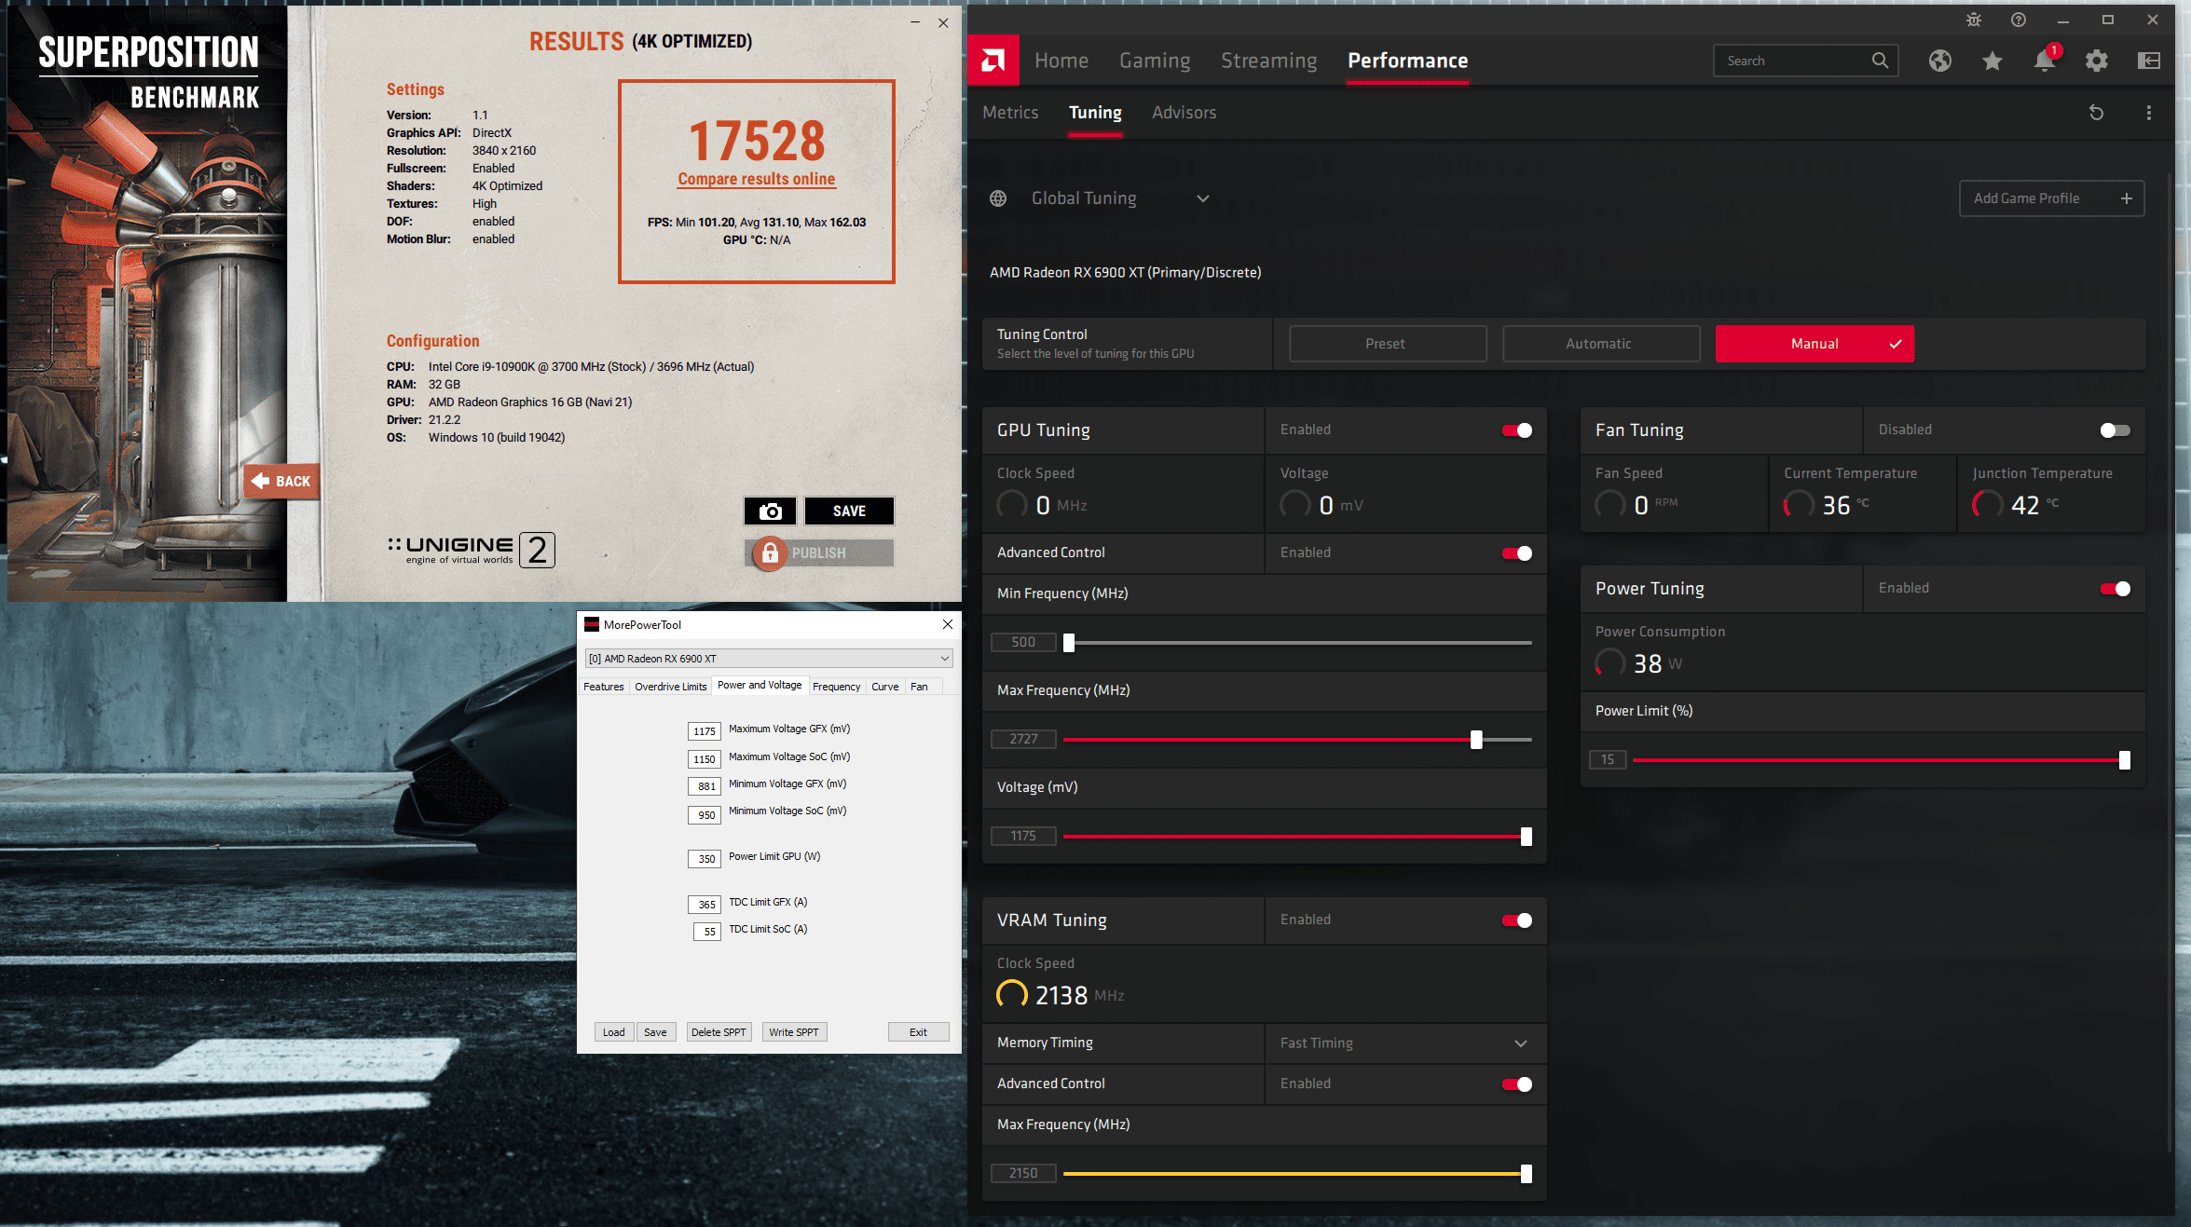Select Manual tuning control
Image resolution: width=2191 pixels, height=1227 pixels.
(x=1814, y=344)
